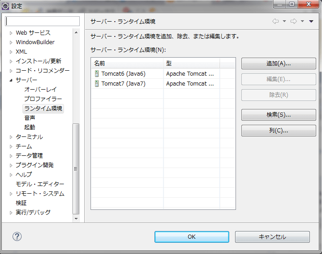Select 検証 tree item
Image resolution: width=322 pixels, height=254 pixels.
coord(21,203)
